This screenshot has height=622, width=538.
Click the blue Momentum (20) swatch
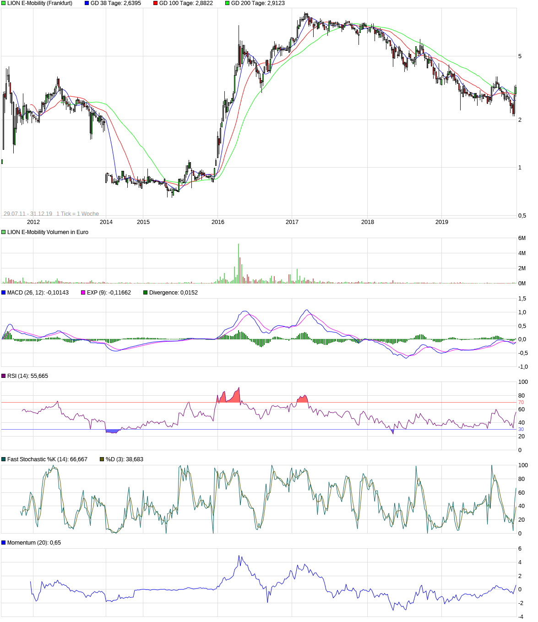coord(4,543)
